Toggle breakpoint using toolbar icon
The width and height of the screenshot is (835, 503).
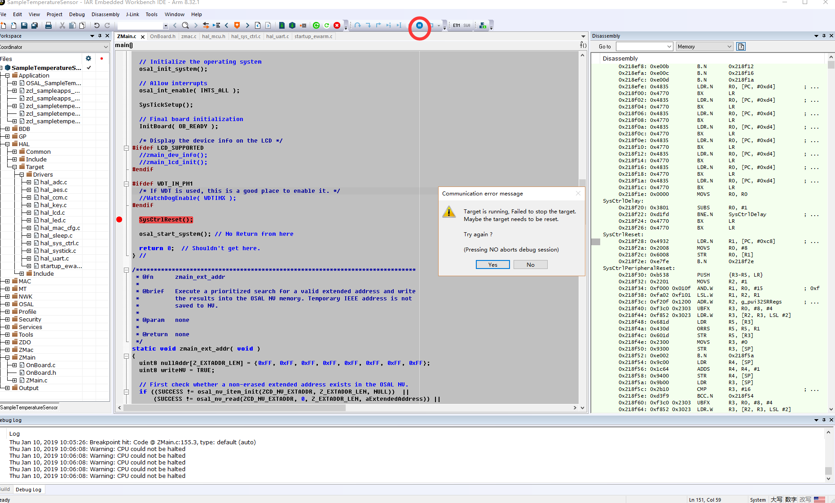tap(303, 26)
